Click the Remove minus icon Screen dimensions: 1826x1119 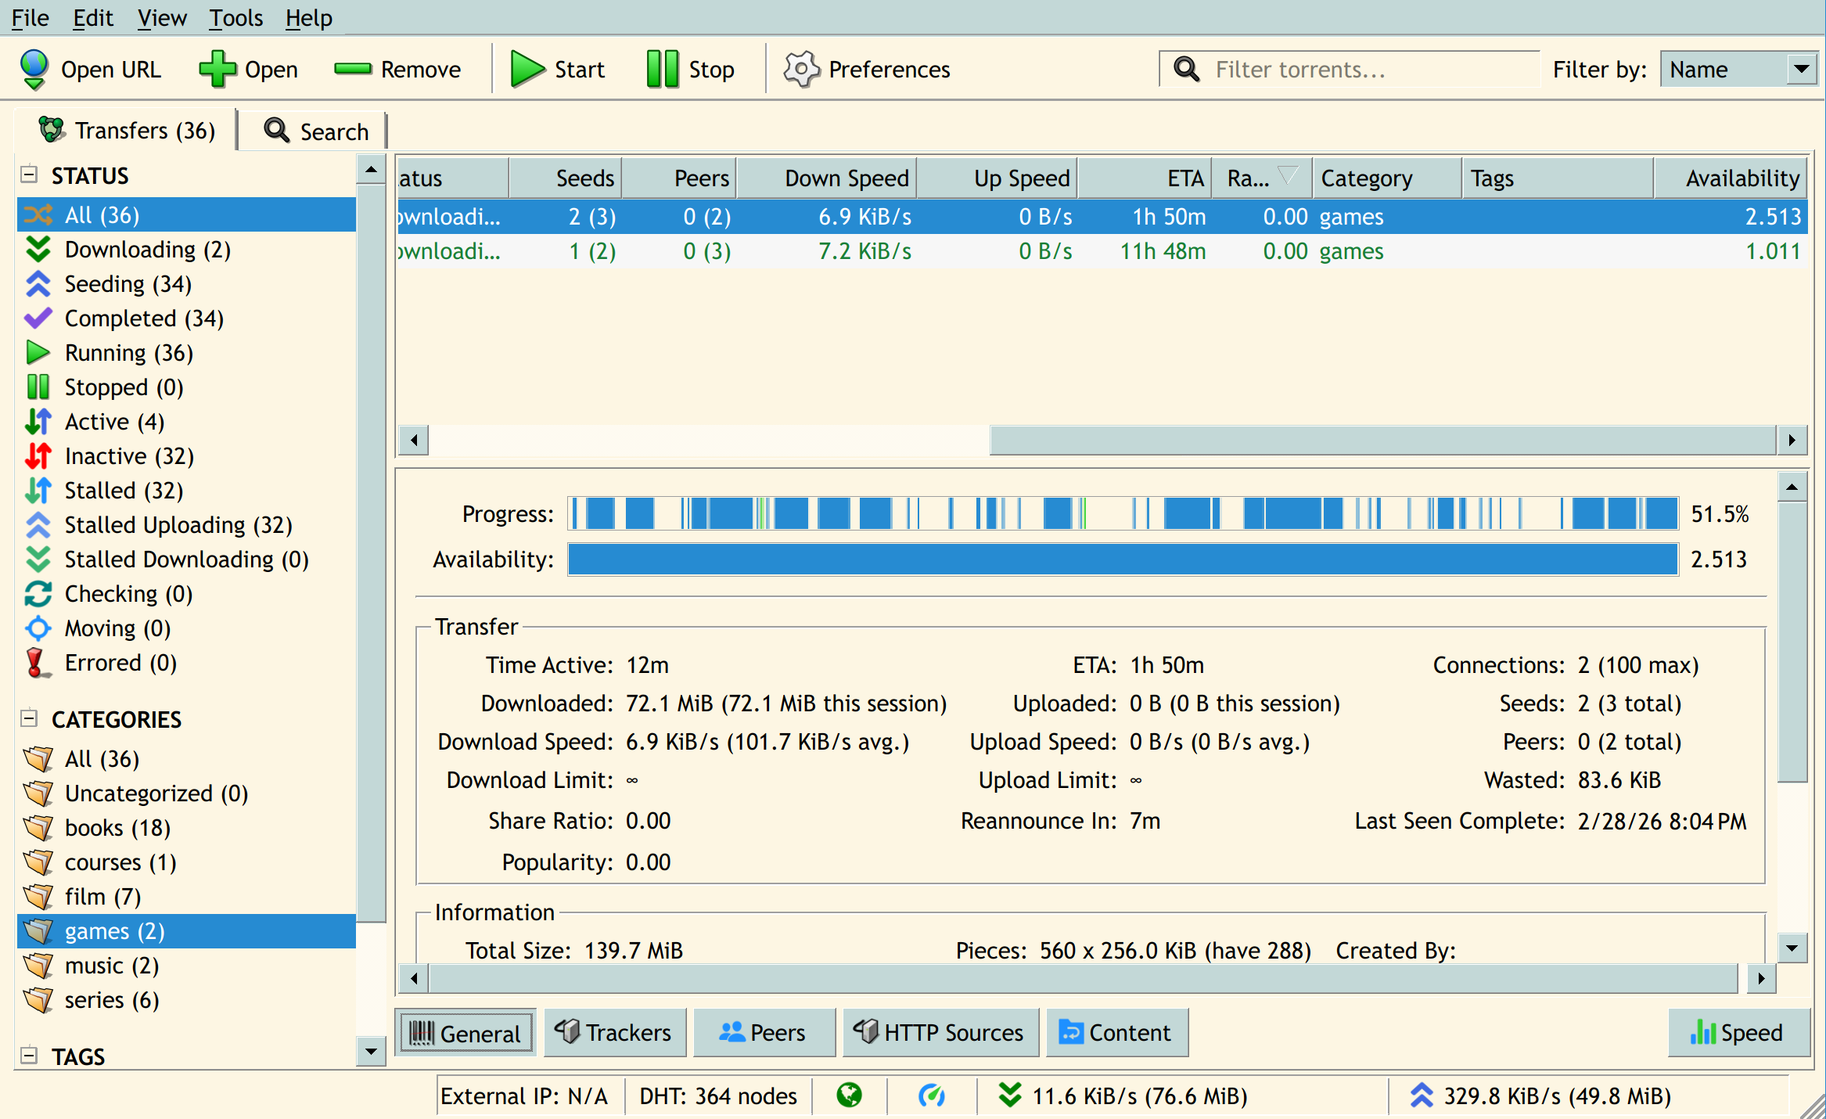[x=353, y=69]
